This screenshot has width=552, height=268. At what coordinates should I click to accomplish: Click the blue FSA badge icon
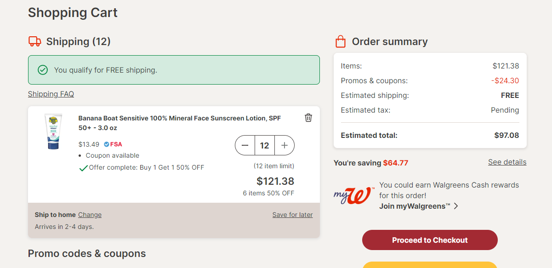coord(107,144)
